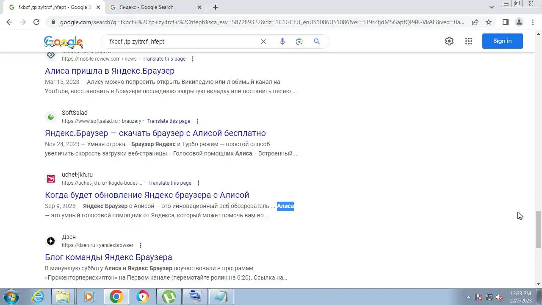Click the Chrome taskbar icon
Image resolution: width=542 pixels, height=305 pixels.
[x=116, y=297]
